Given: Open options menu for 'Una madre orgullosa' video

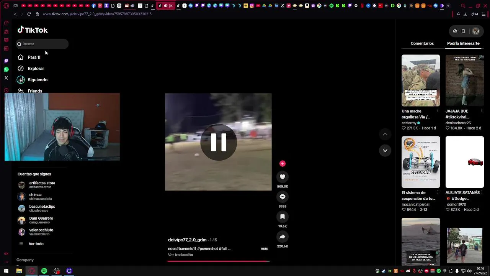Looking at the screenshot, I should (438, 111).
